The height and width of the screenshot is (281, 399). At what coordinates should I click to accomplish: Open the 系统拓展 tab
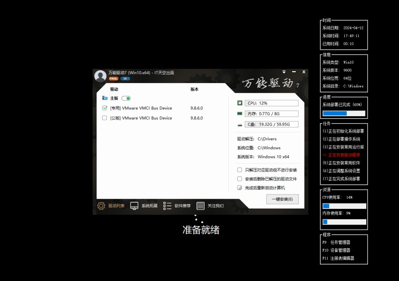pos(149,206)
